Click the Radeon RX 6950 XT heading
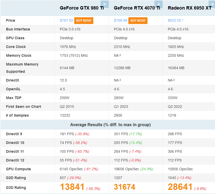 [x=190, y=8]
